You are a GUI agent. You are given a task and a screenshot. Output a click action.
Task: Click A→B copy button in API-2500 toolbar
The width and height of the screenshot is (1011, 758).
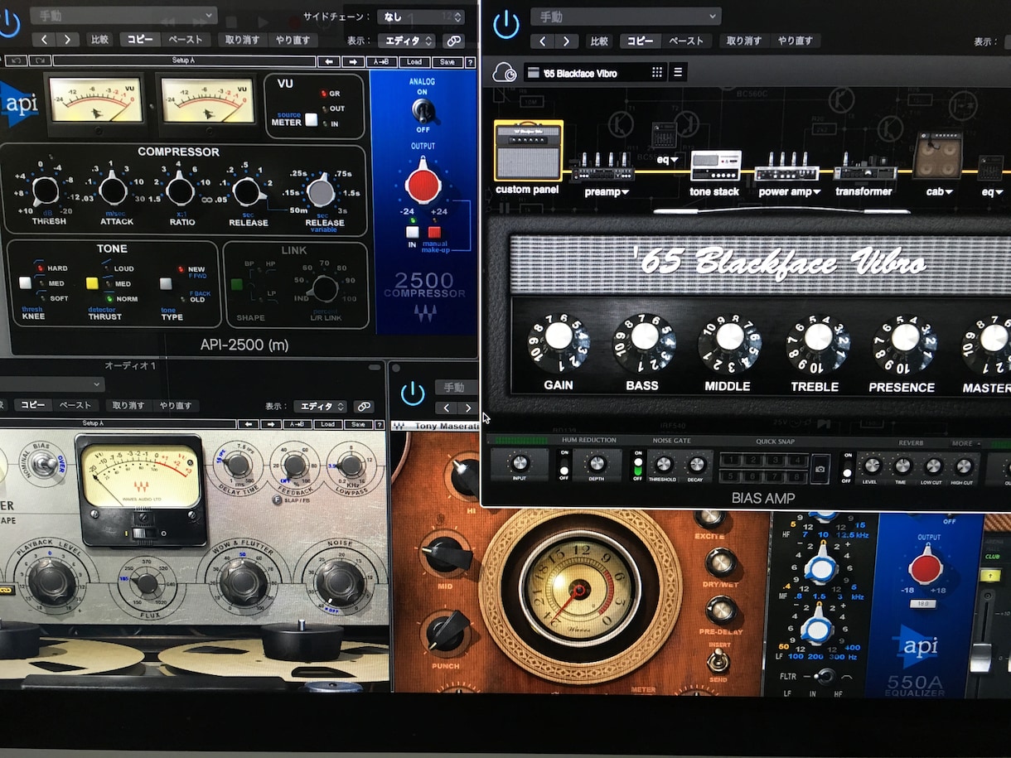[380, 62]
